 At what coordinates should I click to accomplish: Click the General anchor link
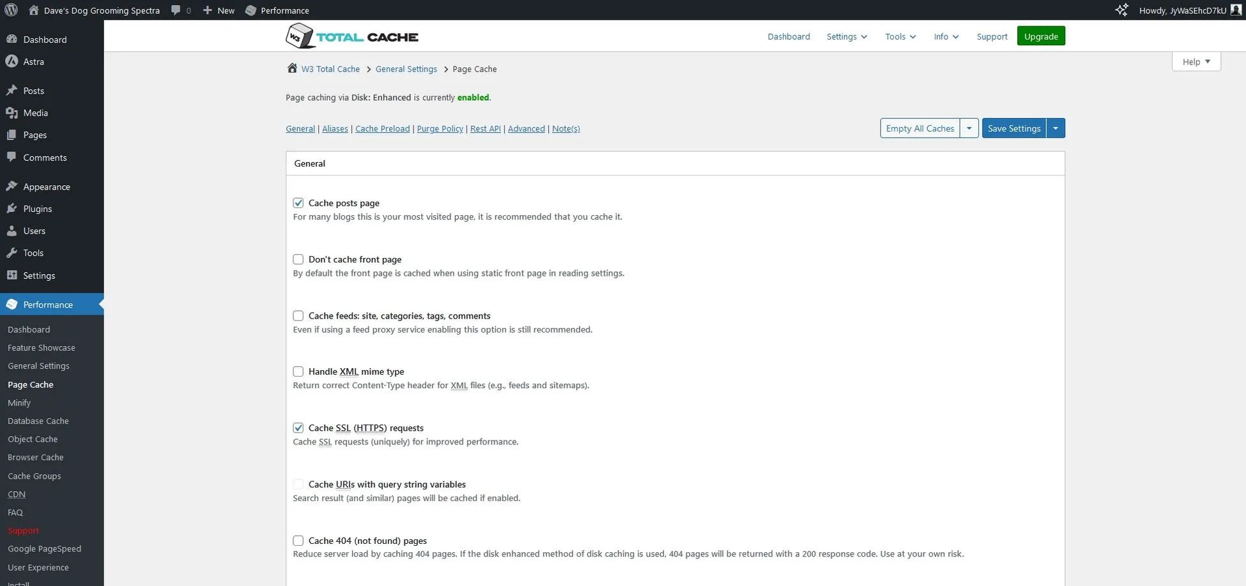click(300, 128)
